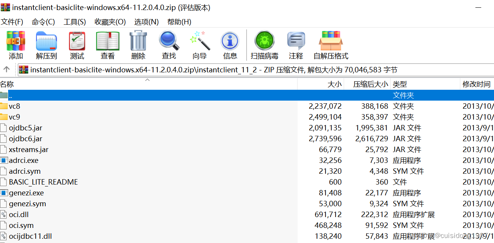Click size 66,779 of xstreams.jar

(330, 149)
